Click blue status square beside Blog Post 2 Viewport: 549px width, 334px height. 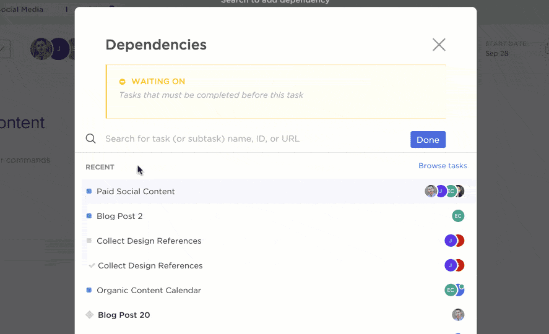tap(89, 216)
